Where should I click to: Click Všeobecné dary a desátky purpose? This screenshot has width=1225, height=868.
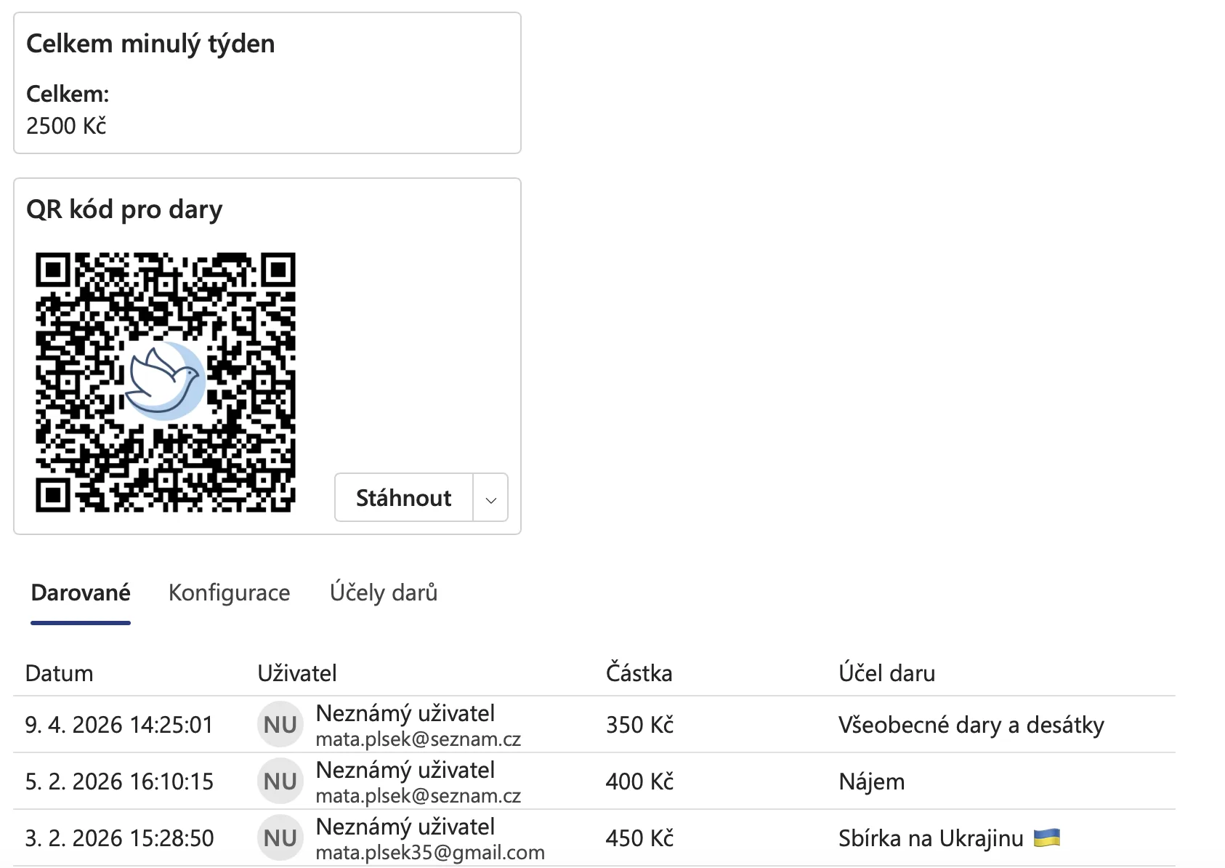pyautogui.click(x=971, y=725)
